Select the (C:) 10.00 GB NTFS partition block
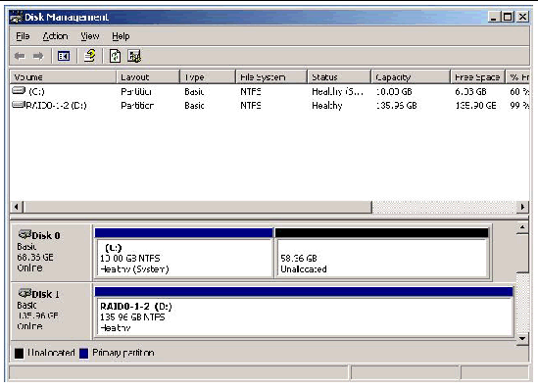 click(184, 253)
